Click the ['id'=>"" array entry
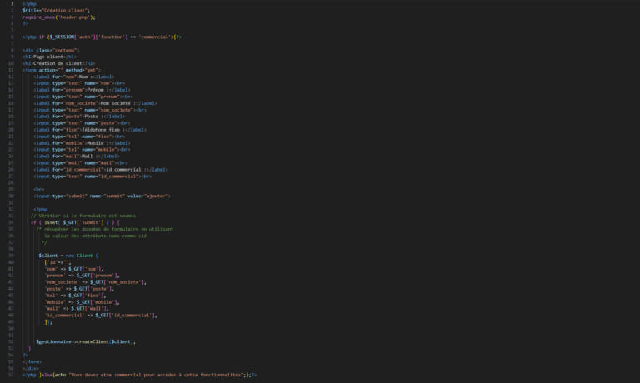Screen dimensions: 640x383 (57, 262)
